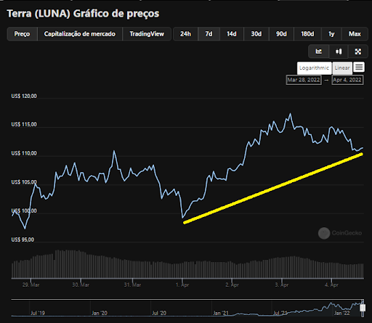Select the Jul '19 navigator label
The width and height of the screenshot is (372, 323).
(38, 313)
